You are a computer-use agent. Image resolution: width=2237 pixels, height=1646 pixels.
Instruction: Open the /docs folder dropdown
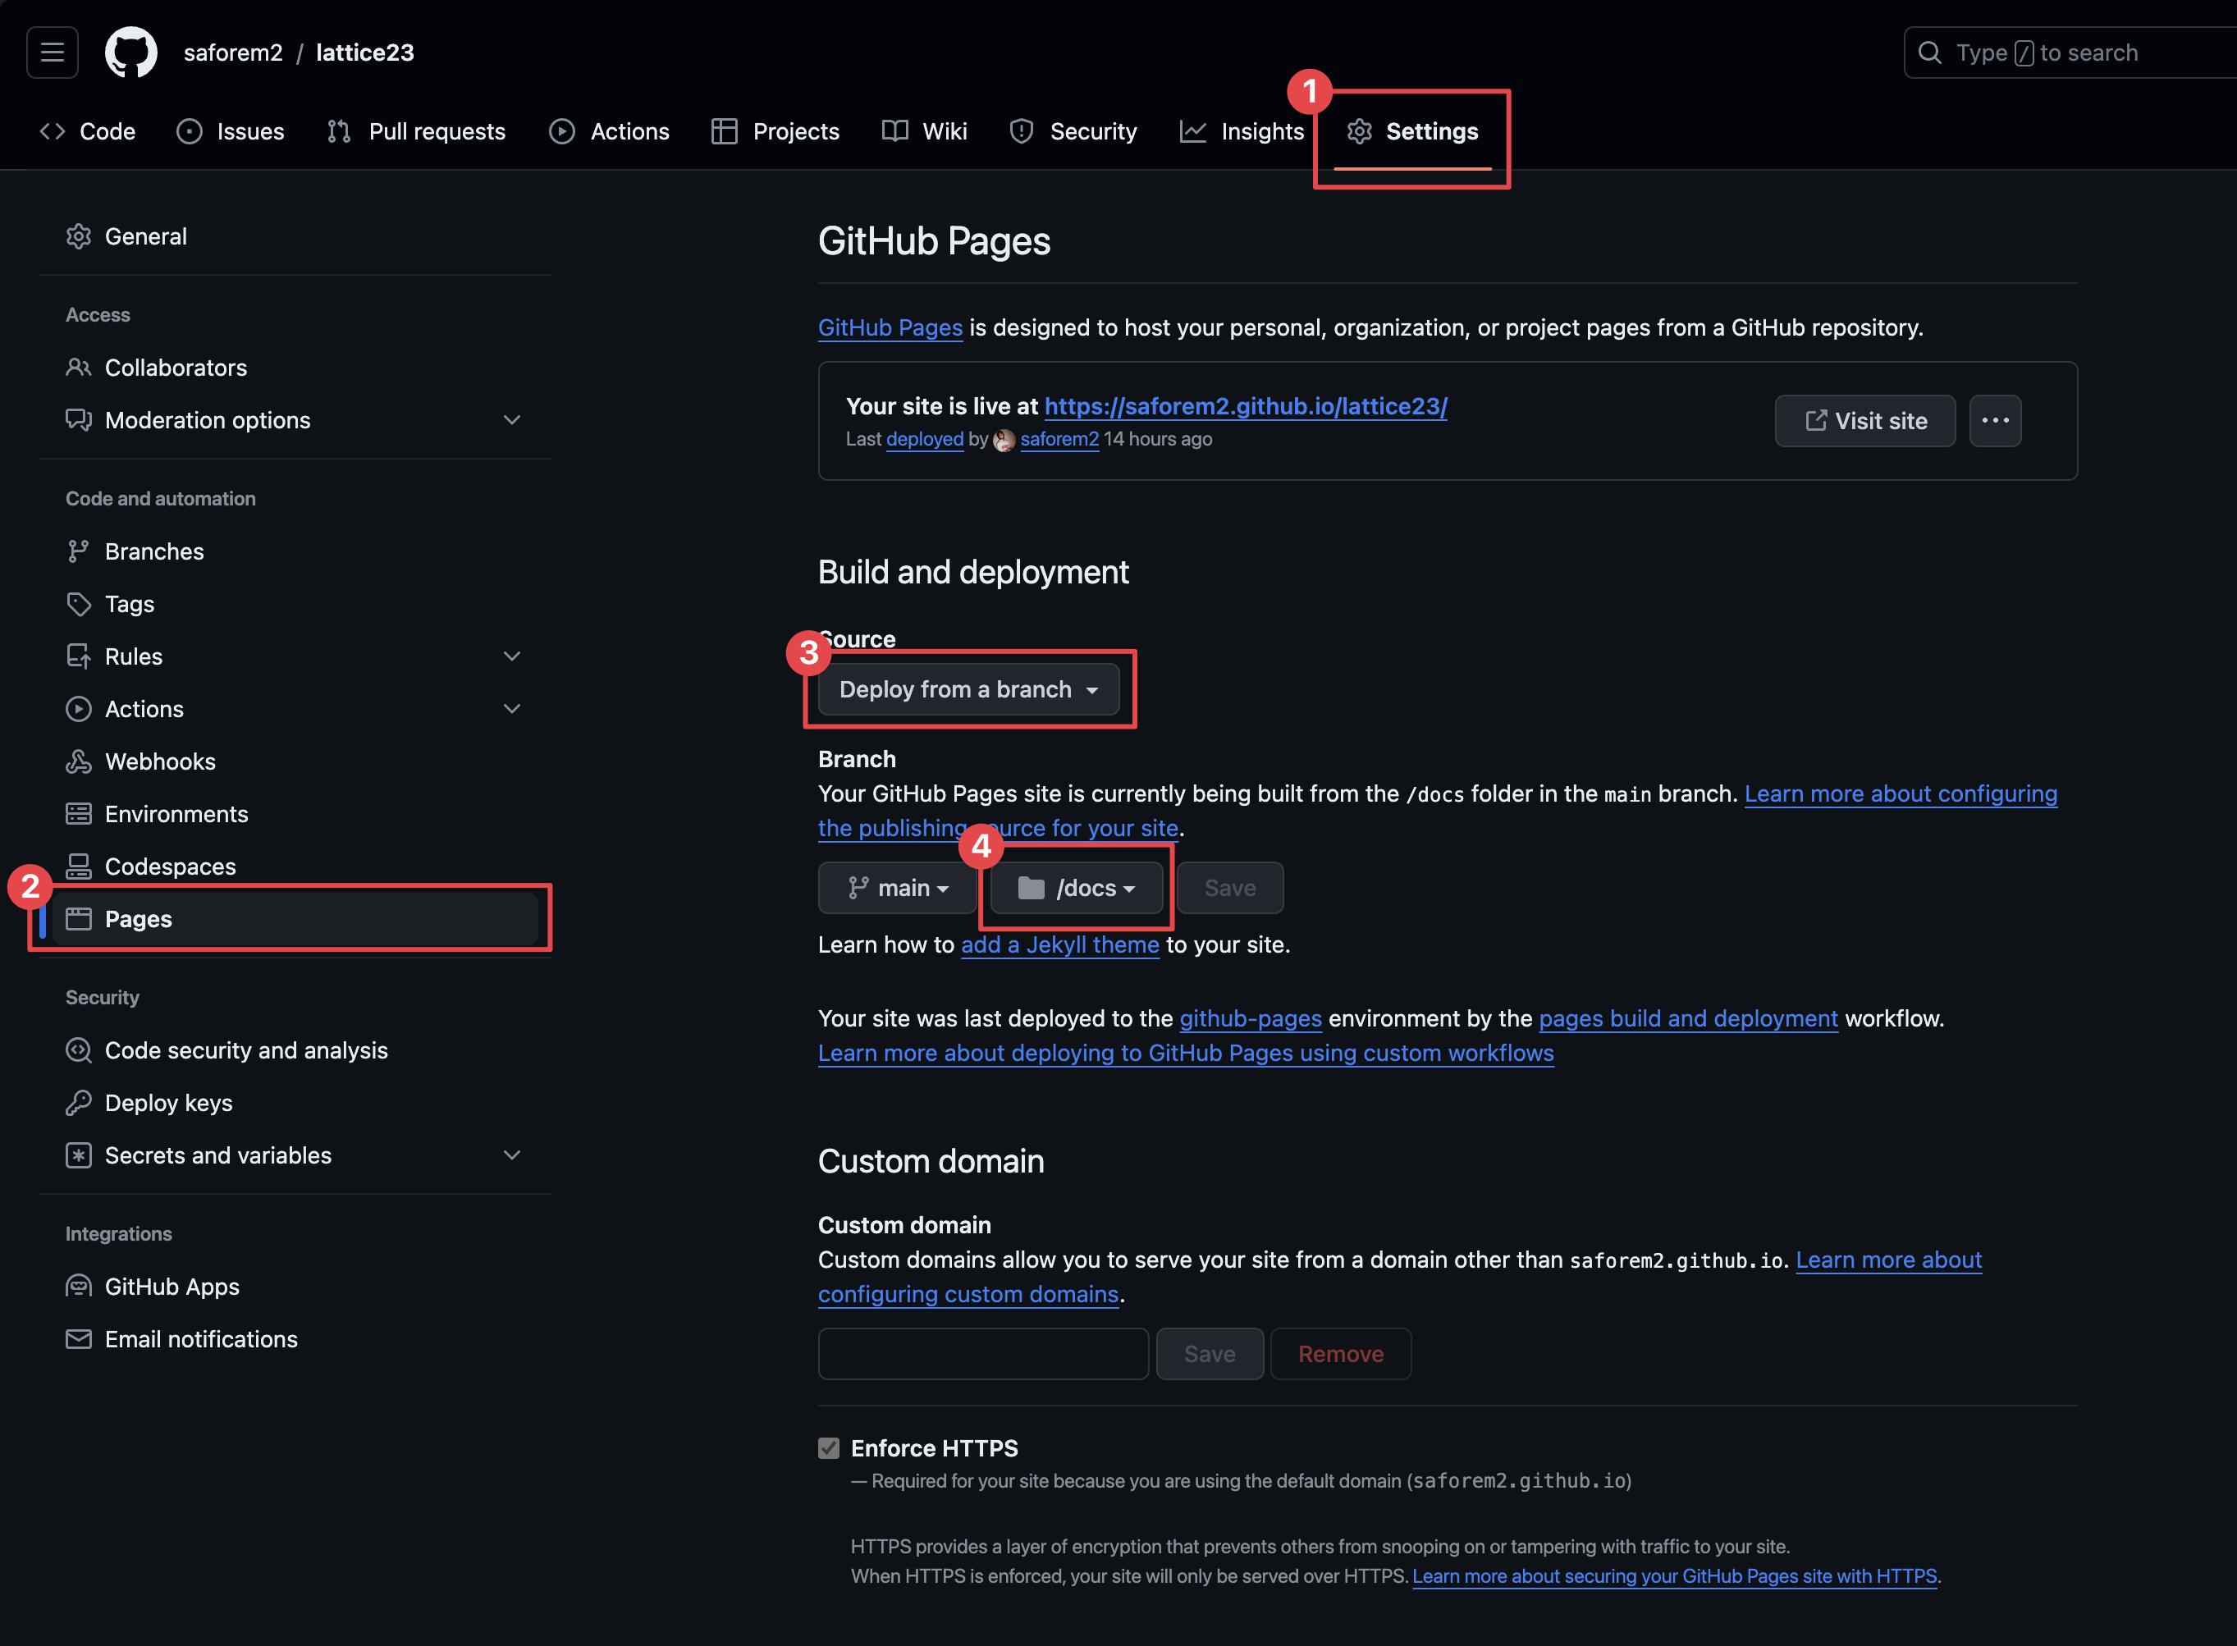coord(1076,888)
